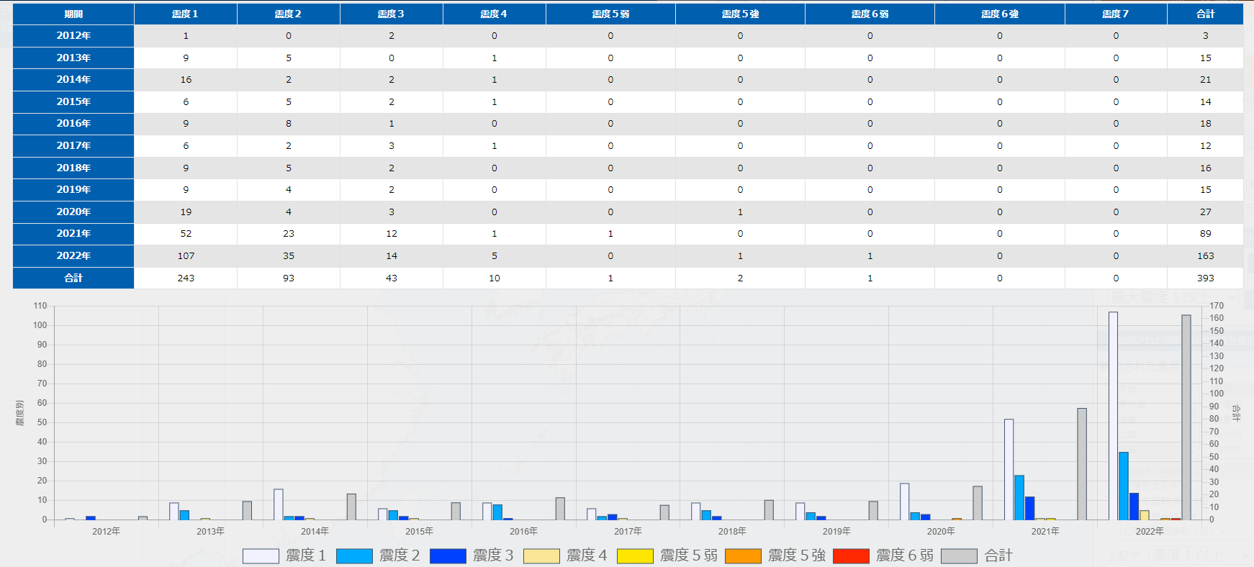The image size is (1254, 567).
Task: Select the 震度3 column header
Action: (x=392, y=14)
